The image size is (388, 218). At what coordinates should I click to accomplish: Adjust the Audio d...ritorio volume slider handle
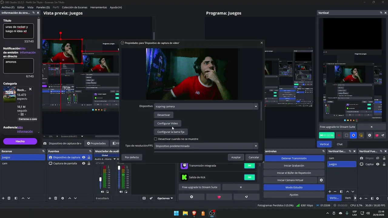[x=100, y=179]
